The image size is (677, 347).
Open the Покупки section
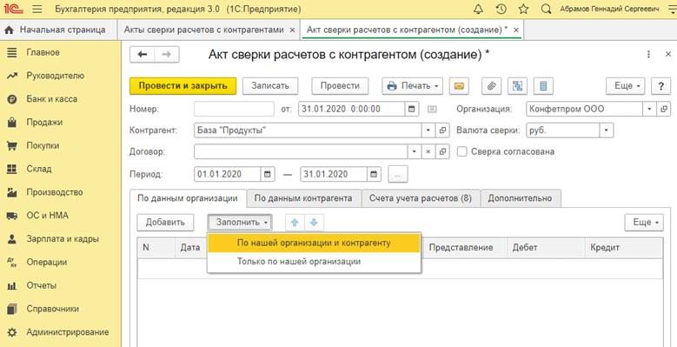[x=43, y=145]
